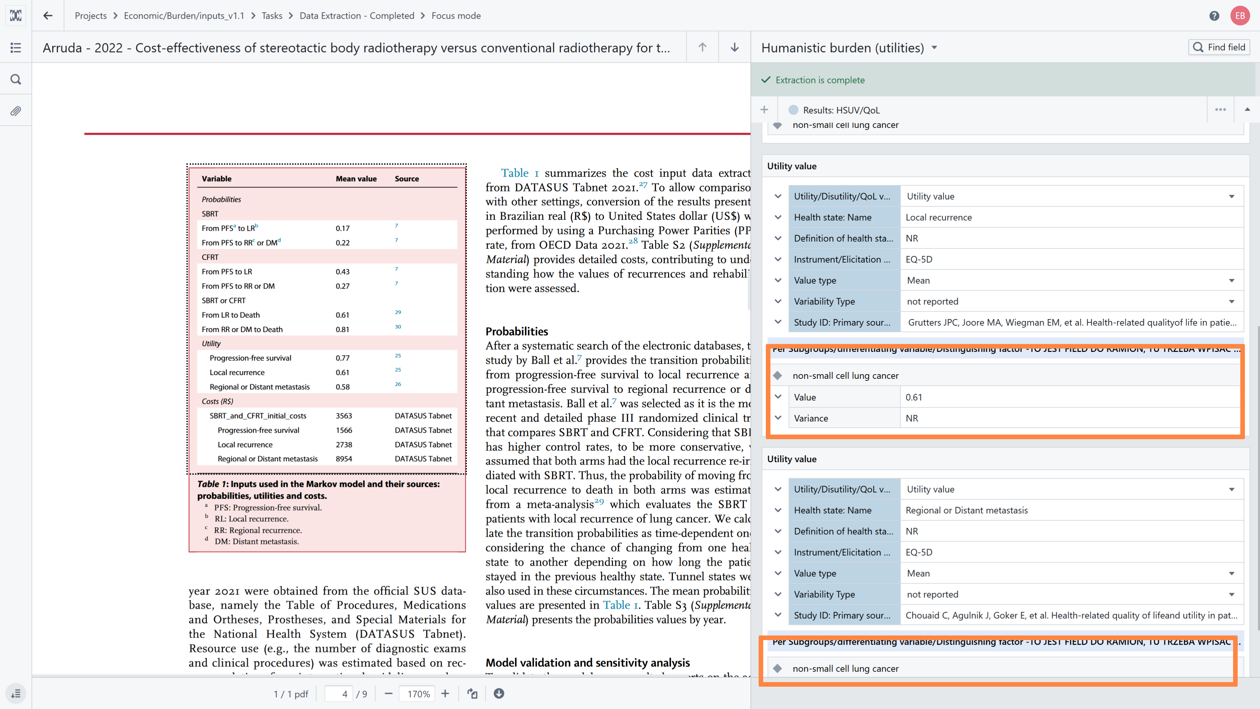Zoom in the PDF with plus
The image size is (1260, 709).
tap(445, 693)
